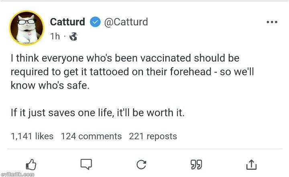289x177 pixels.
Task: View the 1,141 likes list
Action: (x=32, y=136)
